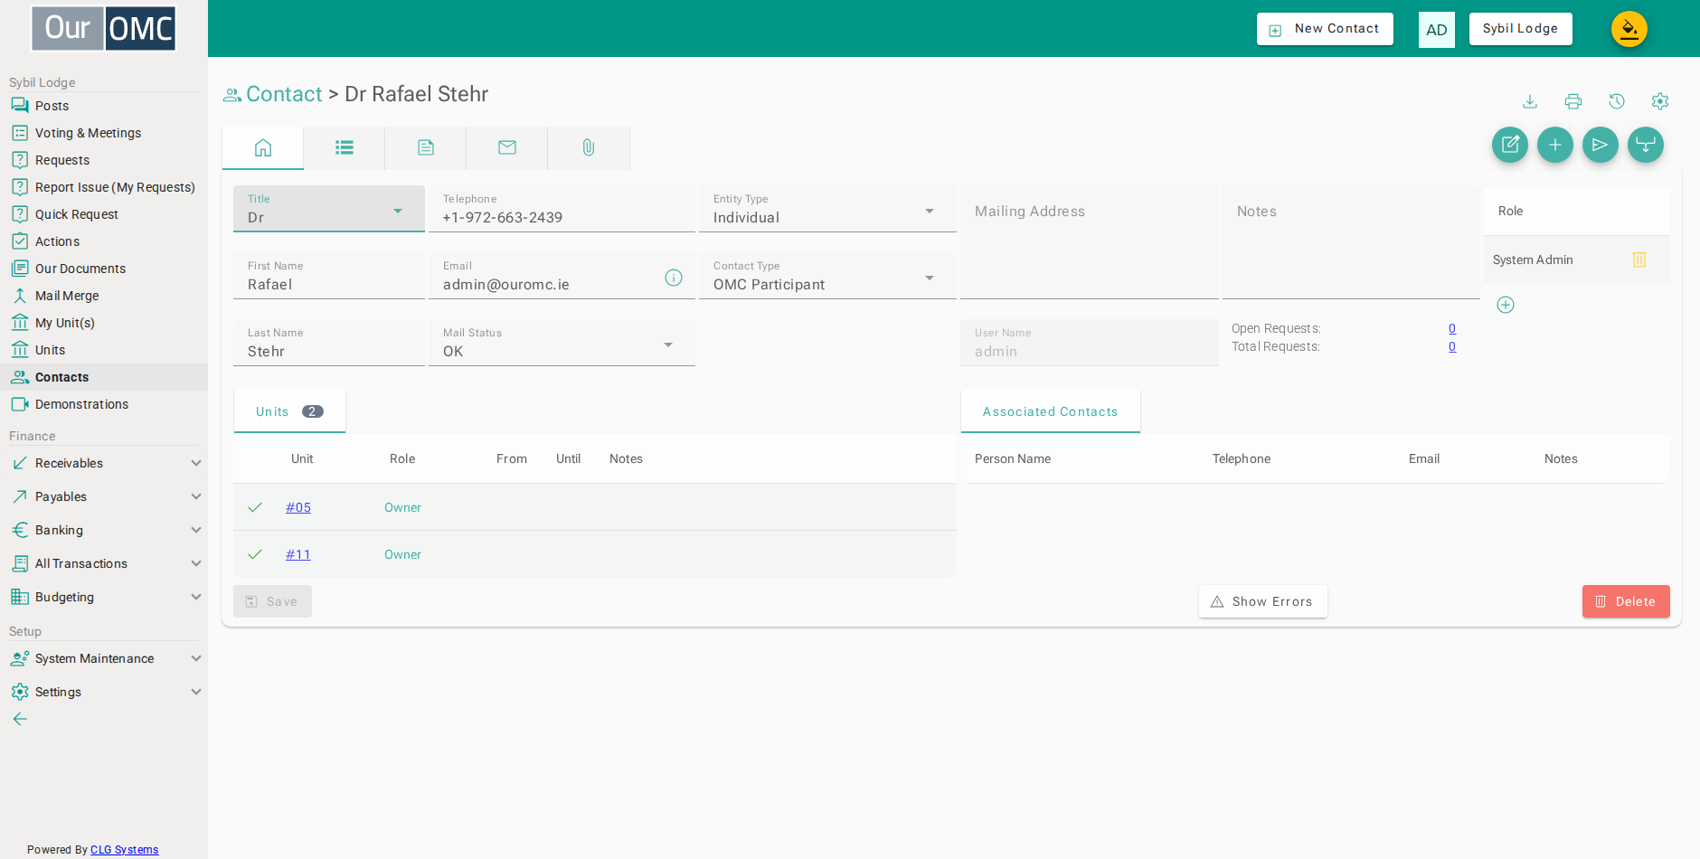This screenshot has width=1700, height=859.
Task: Click the email info icon
Action: pos(674,278)
